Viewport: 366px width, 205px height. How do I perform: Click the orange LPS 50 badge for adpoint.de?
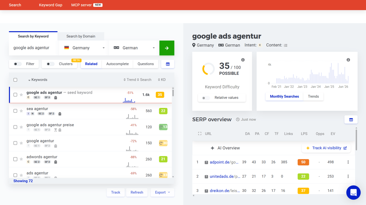pos(303,162)
